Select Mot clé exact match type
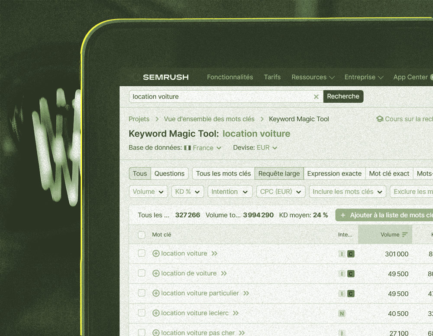 click(x=389, y=174)
